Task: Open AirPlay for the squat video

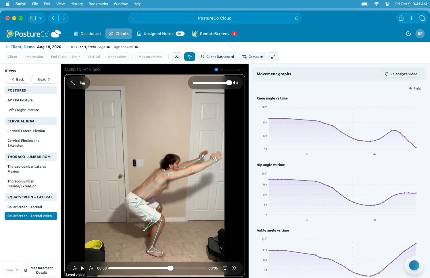Action: pyautogui.click(x=225, y=268)
